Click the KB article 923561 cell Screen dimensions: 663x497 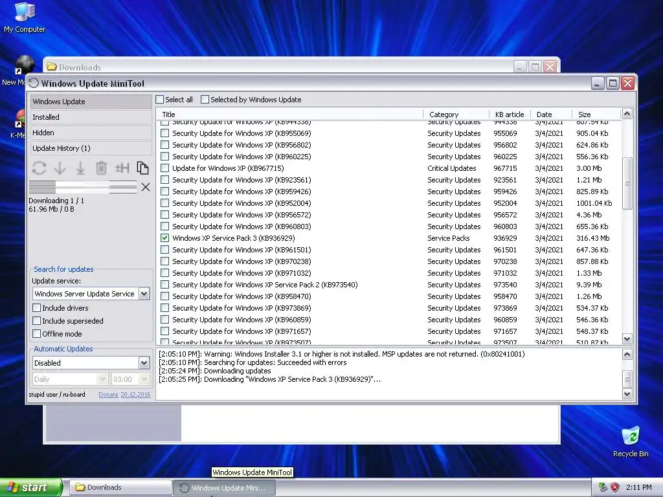[x=505, y=180]
